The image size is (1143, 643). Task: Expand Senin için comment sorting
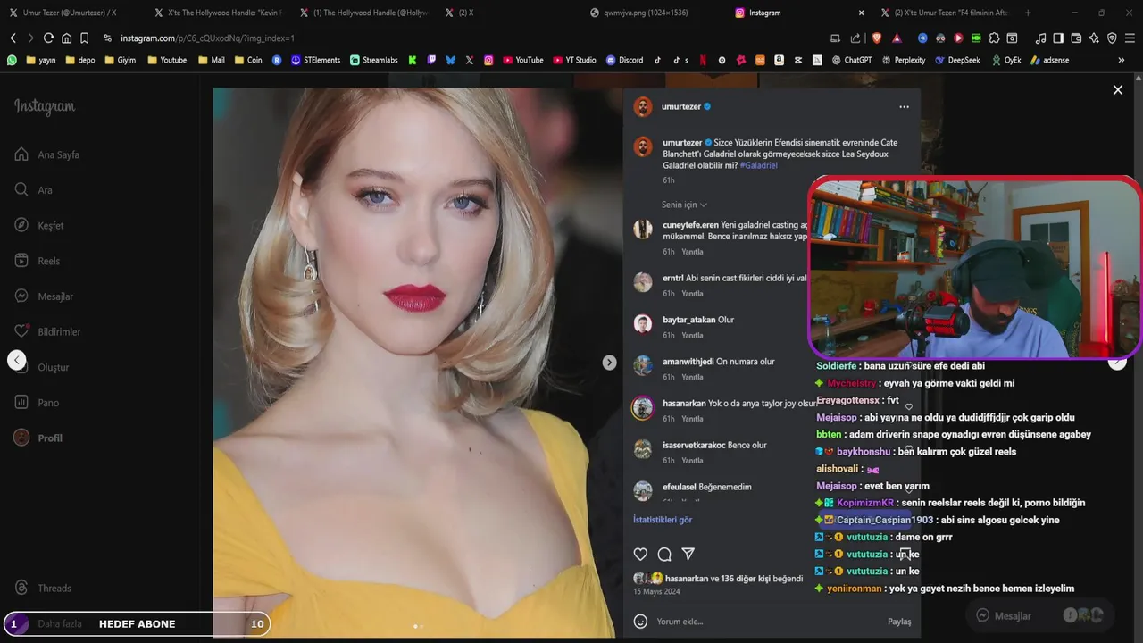coord(684,205)
